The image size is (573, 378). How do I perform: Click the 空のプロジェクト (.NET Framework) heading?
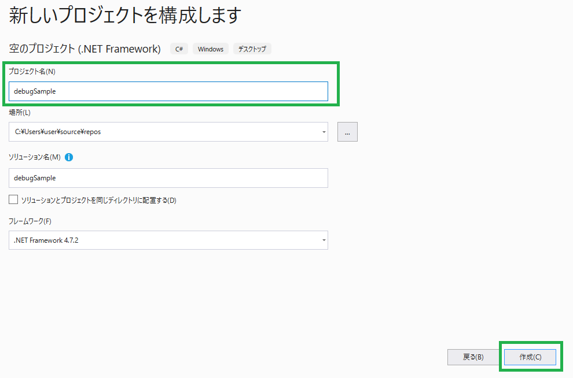click(85, 49)
